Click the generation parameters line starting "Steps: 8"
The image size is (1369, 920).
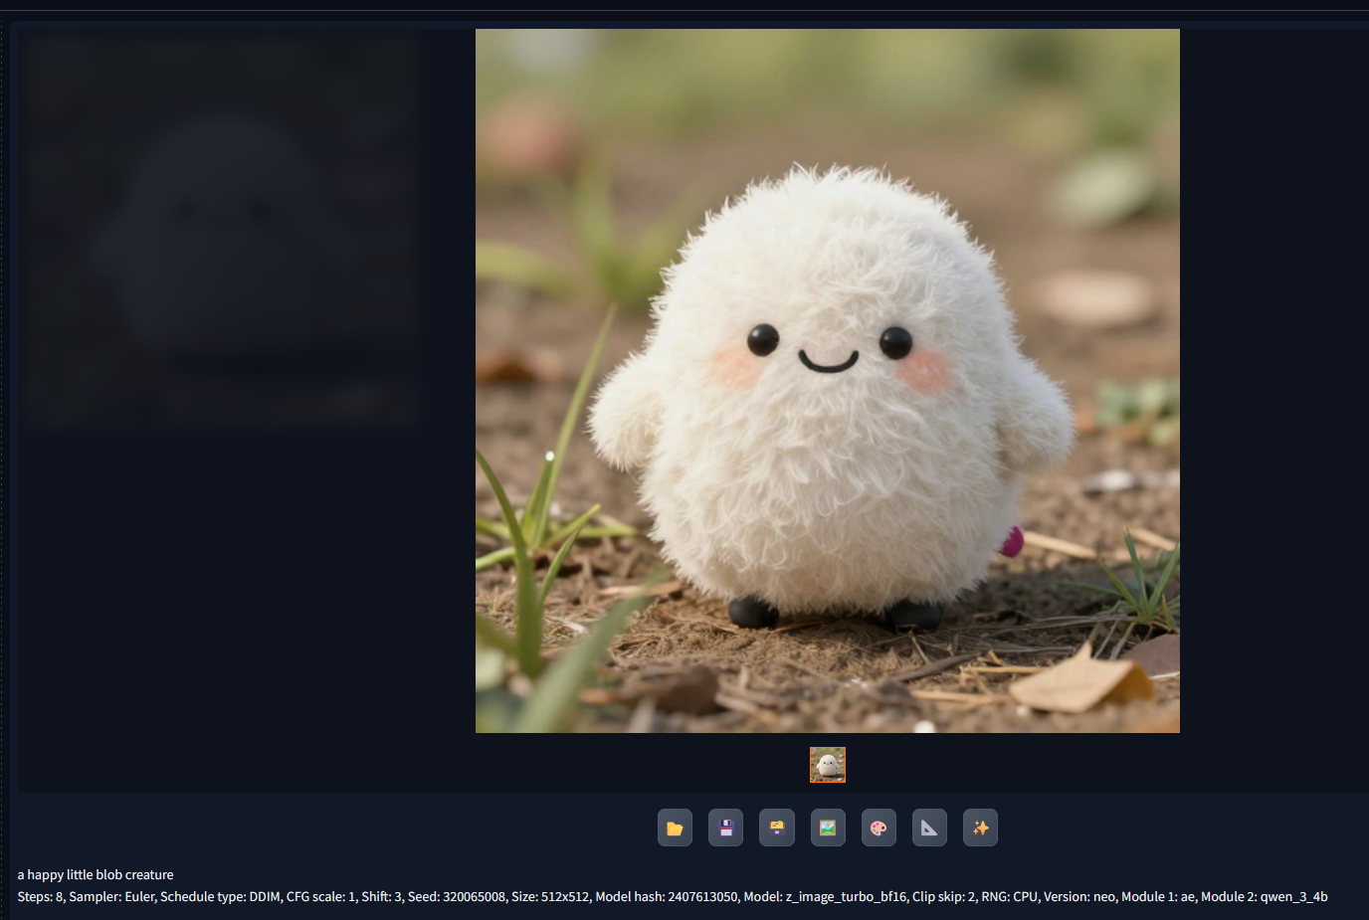pyautogui.click(x=673, y=896)
